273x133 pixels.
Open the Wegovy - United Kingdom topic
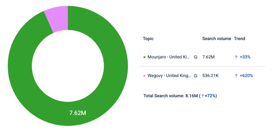coord(168,76)
